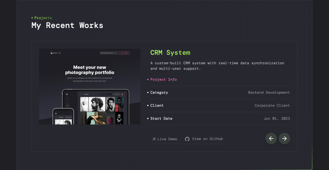
Task: Click the Start Date row label
Action: pyautogui.click(x=161, y=119)
